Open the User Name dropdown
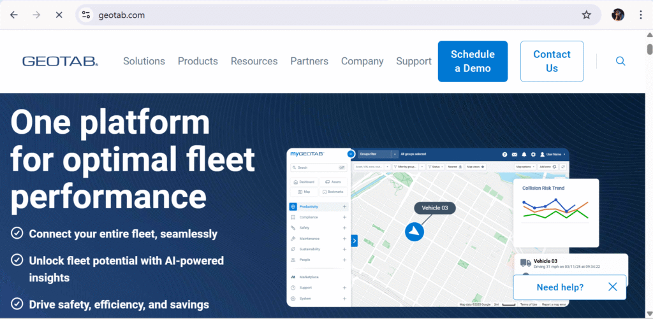The width and height of the screenshot is (653, 319). (553, 154)
